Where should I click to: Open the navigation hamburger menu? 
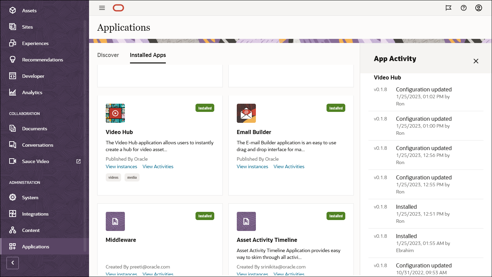102,8
